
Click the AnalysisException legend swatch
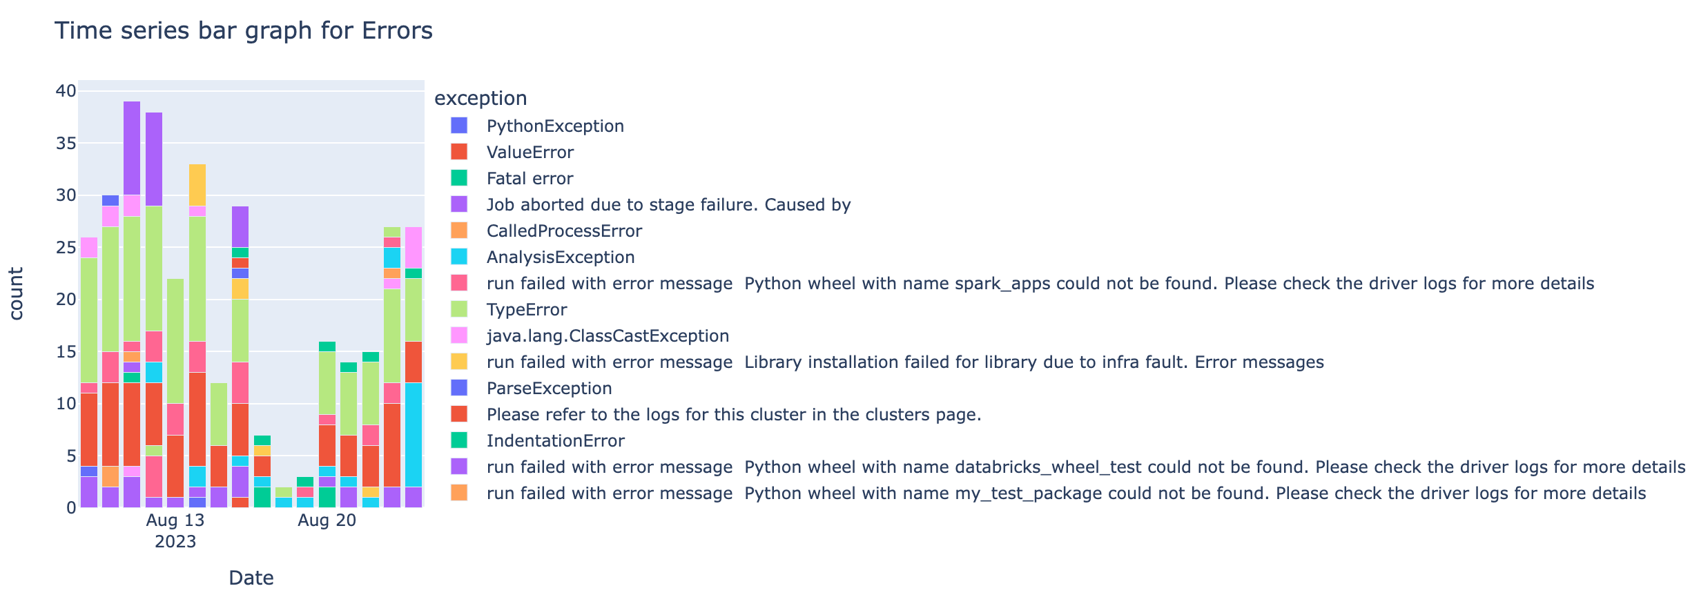[x=459, y=257]
